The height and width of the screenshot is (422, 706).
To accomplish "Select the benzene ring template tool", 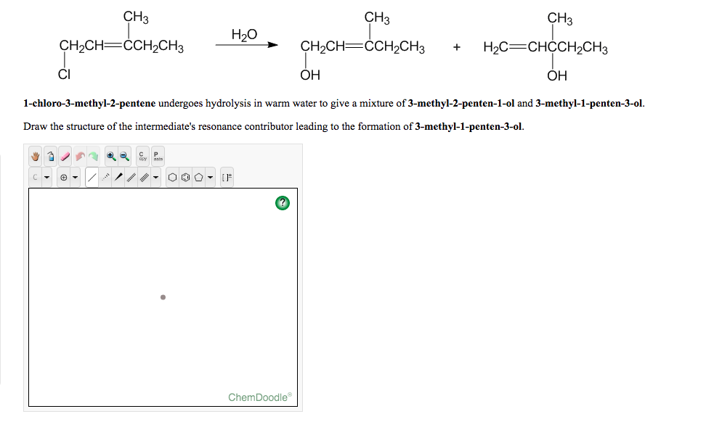I will pyautogui.click(x=185, y=175).
